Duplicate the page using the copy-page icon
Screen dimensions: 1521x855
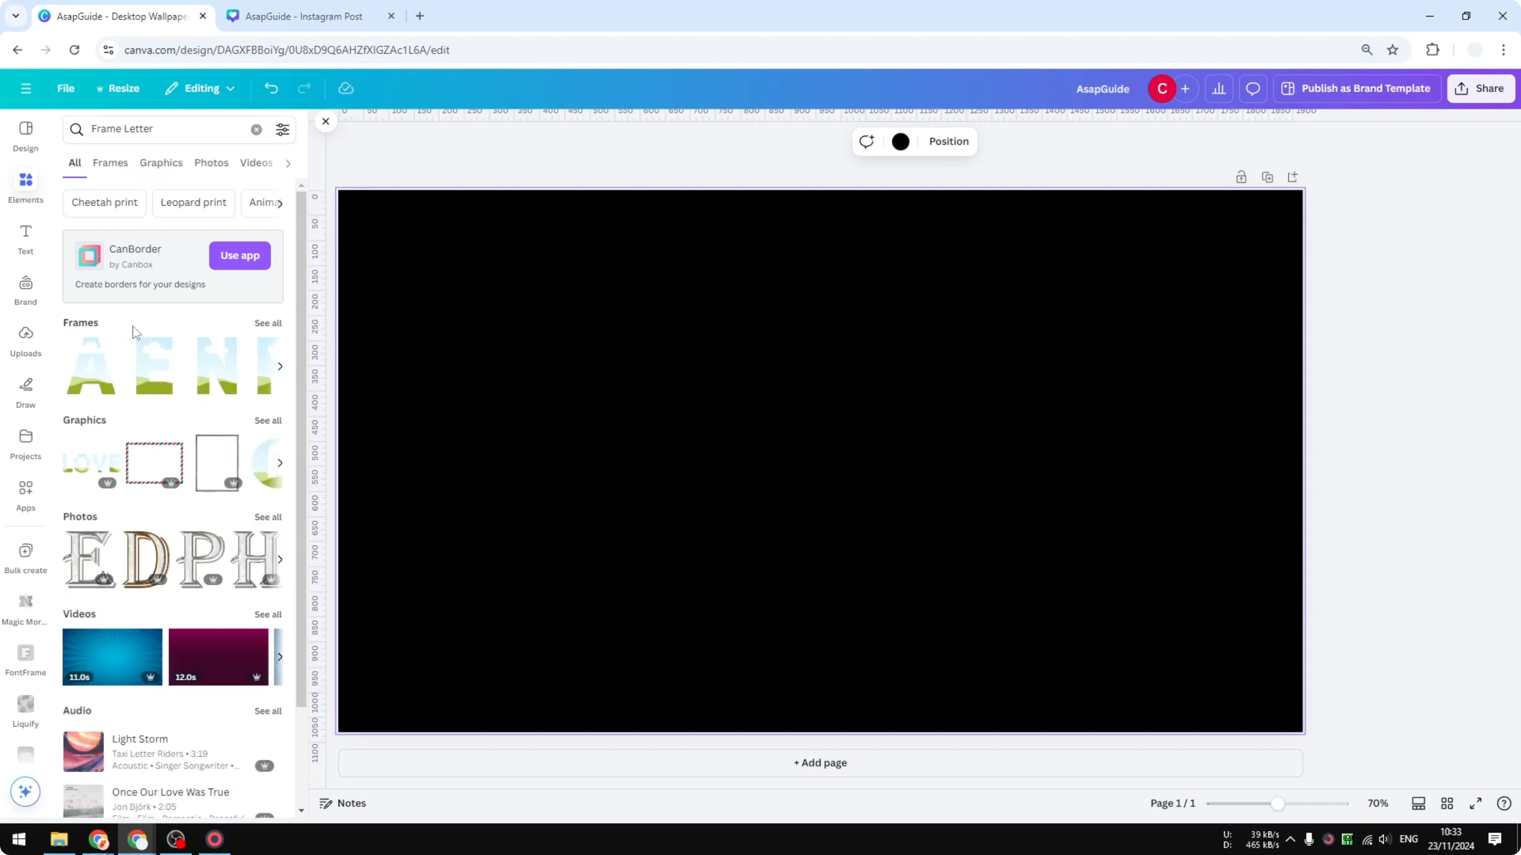point(1267,176)
